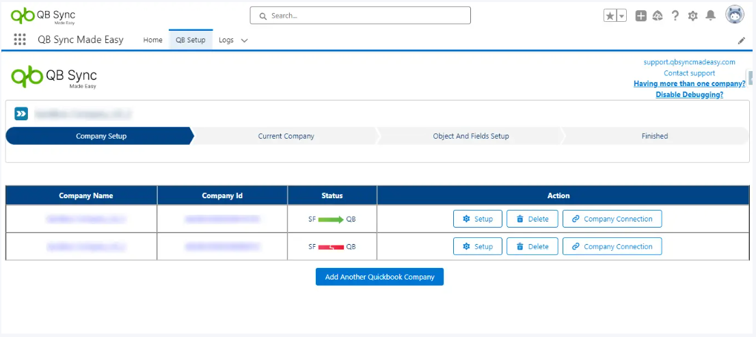Viewport: 756px width, 337px height.
Task: Open favorites list dropdown arrow
Action: click(x=621, y=16)
